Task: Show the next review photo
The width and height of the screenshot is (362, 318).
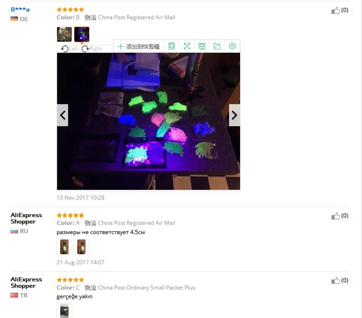Action: (234, 115)
